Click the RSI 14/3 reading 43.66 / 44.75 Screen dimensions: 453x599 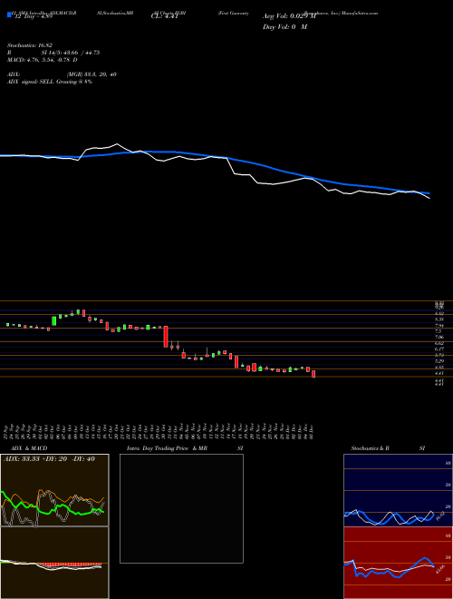point(71,53)
